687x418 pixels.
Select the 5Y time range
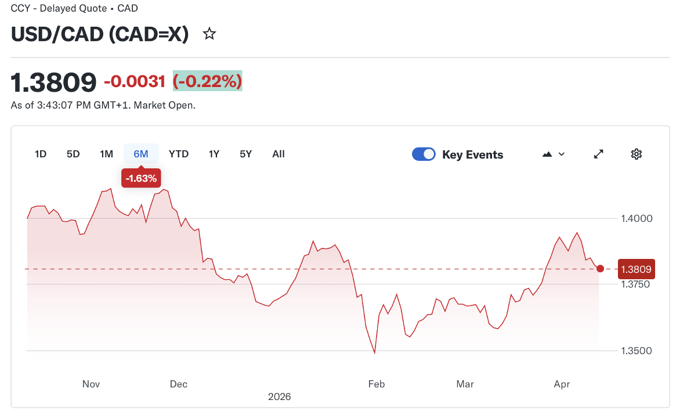tap(246, 154)
